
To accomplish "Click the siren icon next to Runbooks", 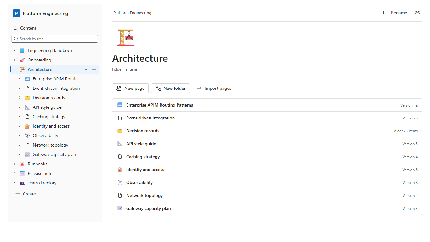I will click(x=22, y=164).
